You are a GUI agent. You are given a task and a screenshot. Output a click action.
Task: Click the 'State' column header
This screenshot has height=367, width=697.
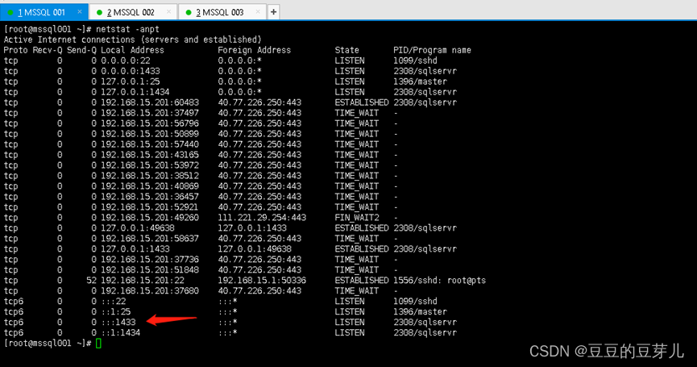(346, 50)
